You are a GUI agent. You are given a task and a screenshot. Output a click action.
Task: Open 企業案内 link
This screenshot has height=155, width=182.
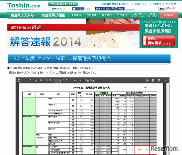click(157, 4)
